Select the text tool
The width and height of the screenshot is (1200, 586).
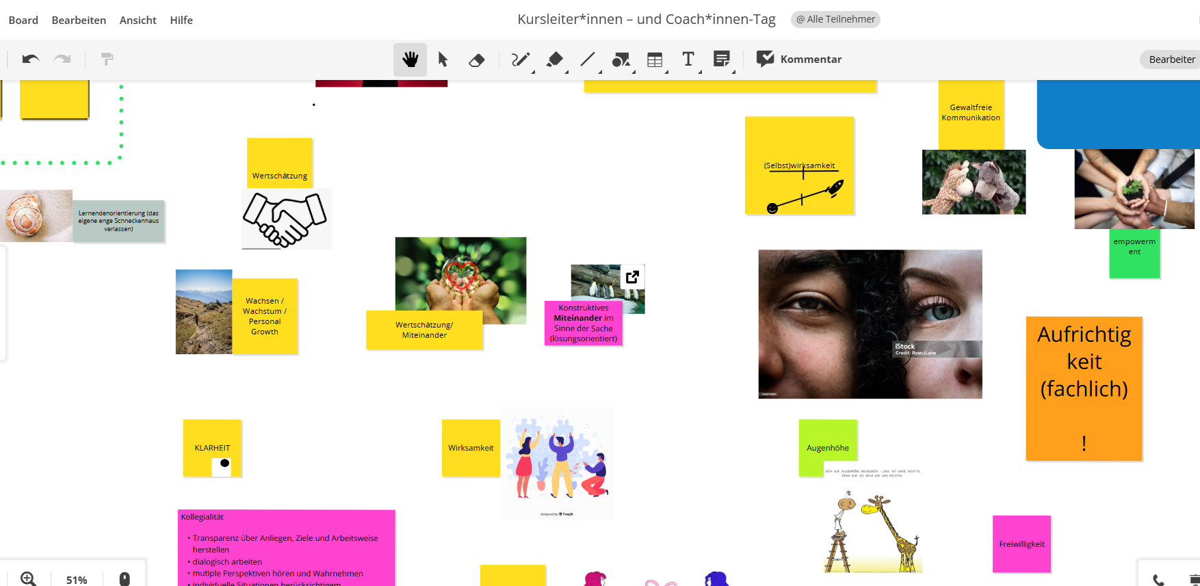pyautogui.click(x=688, y=59)
